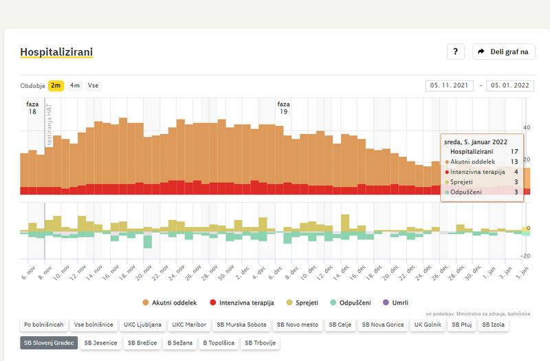
Task: Toggle Akutni oddelek legend series
Action: coord(170,302)
